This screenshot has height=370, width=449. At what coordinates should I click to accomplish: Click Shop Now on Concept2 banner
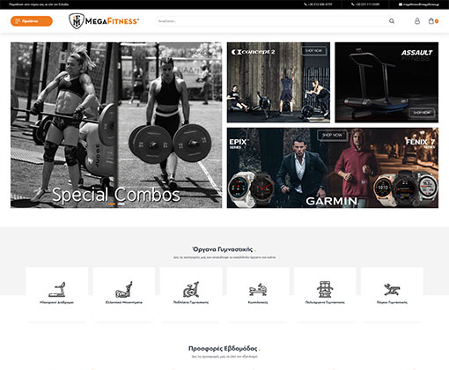313,51
